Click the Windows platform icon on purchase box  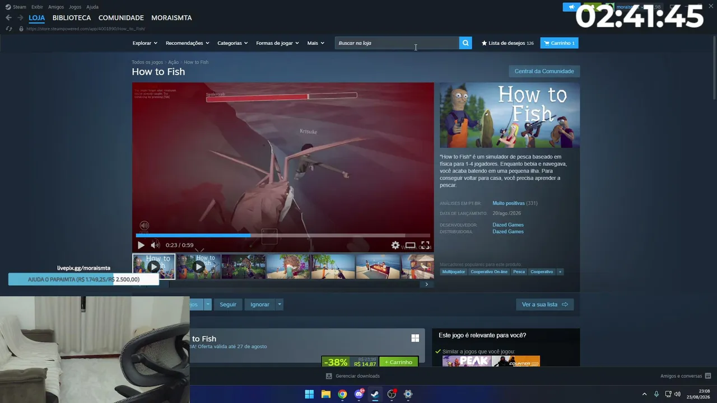coord(415,338)
